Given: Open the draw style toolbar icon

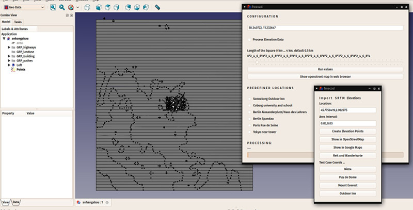Looking at the screenshot, I should pos(72,8).
